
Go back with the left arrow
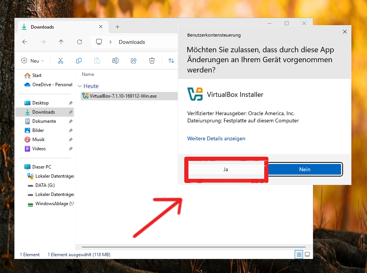[25, 42]
